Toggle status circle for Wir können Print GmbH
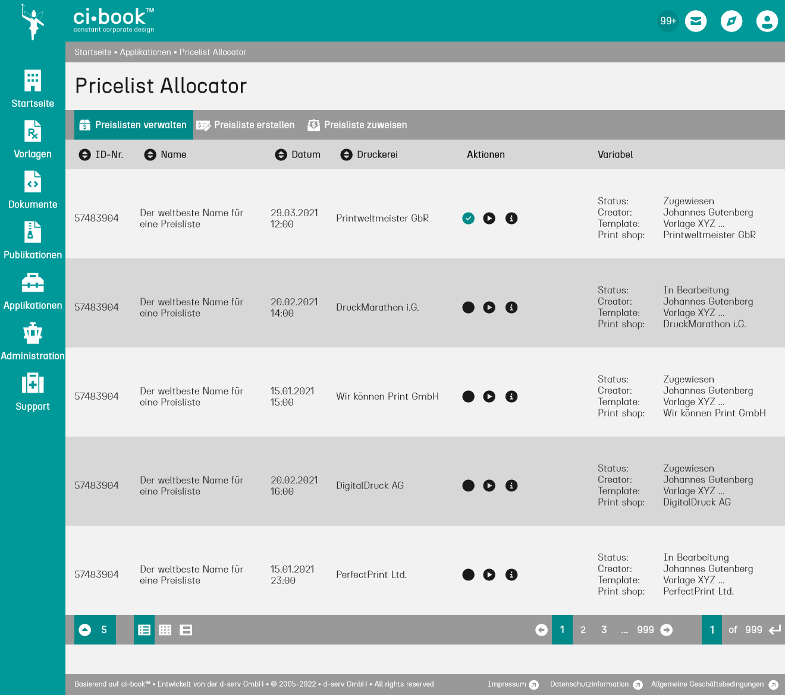Image resolution: width=785 pixels, height=695 pixels. (x=469, y=396)
